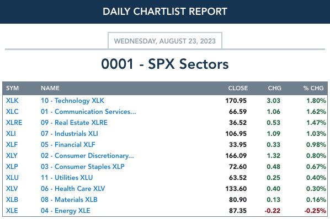Click the XLB symbol link

(x=12, y=200)
